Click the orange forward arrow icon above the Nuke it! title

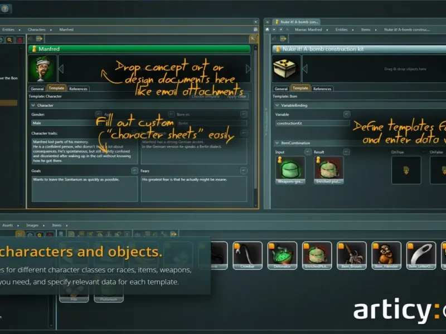pyautogui.click(x=283, y=38)
